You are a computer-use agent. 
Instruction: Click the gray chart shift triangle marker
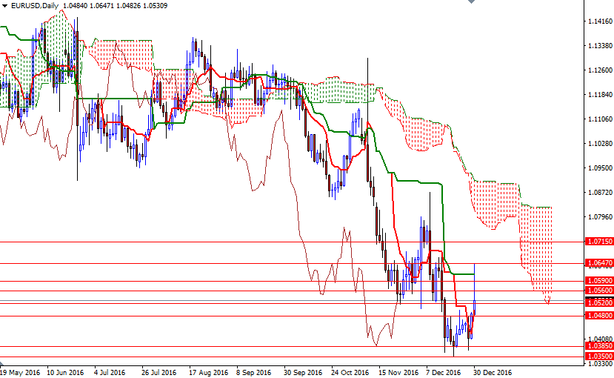(472, 1)
